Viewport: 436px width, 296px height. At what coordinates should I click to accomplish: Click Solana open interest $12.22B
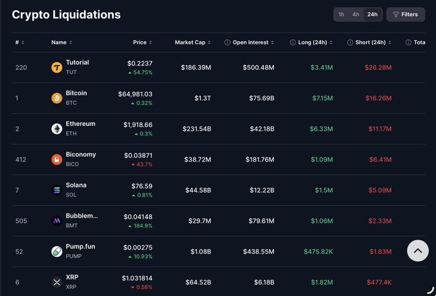point(261,191)
